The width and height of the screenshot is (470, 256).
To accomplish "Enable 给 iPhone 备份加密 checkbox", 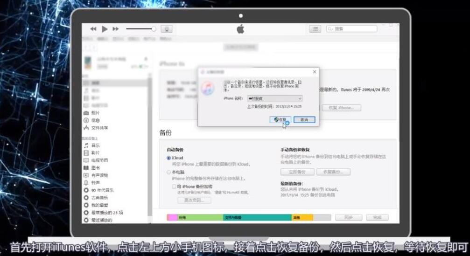I will [x=174, y=187].
